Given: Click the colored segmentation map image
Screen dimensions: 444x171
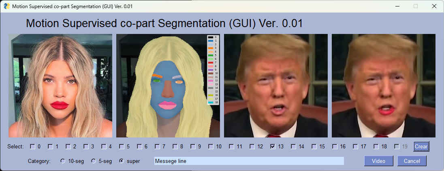Looking at the screenshot, I should click(168, 86).
